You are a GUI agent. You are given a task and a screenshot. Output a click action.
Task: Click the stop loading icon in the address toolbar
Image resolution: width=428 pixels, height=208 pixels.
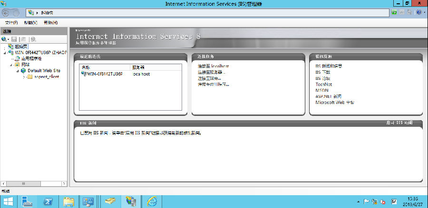coord(402,12)
